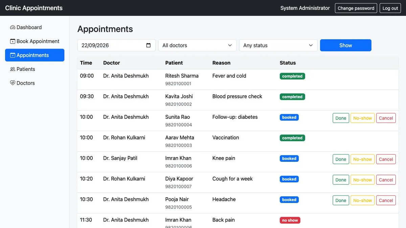Click the Time column header
406x228 pixels.
coord(86,63)
